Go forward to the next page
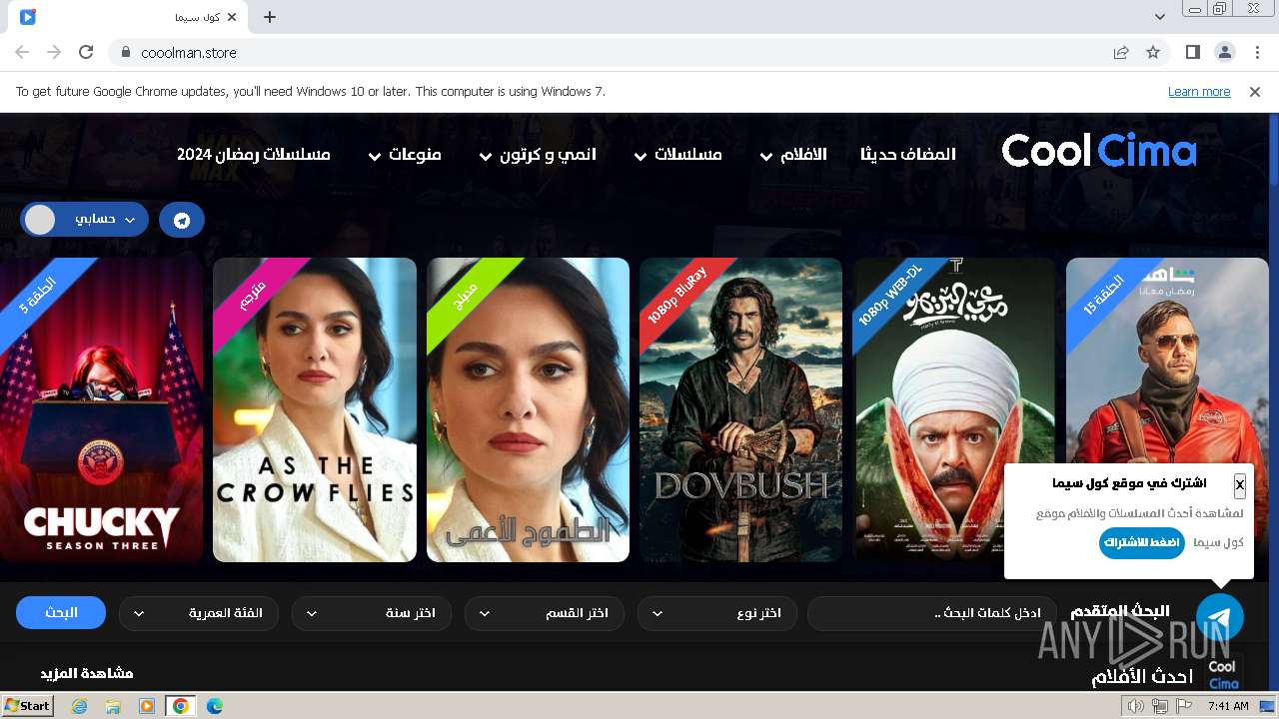This screenshot has height=719, width=1279. tap(54, 52)
